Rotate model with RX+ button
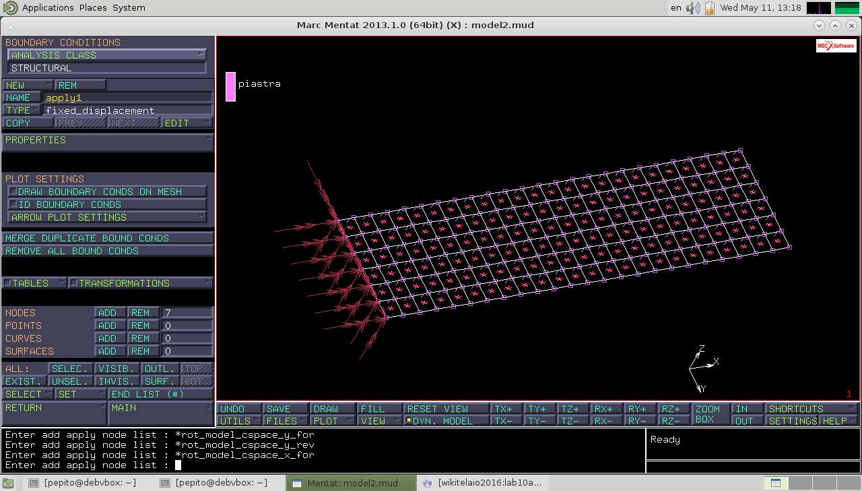Viewport: 862px width, 491px height. click(x=605, y=409)
